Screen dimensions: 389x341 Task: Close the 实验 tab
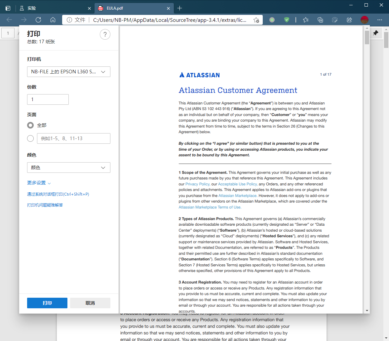[89, 9]
